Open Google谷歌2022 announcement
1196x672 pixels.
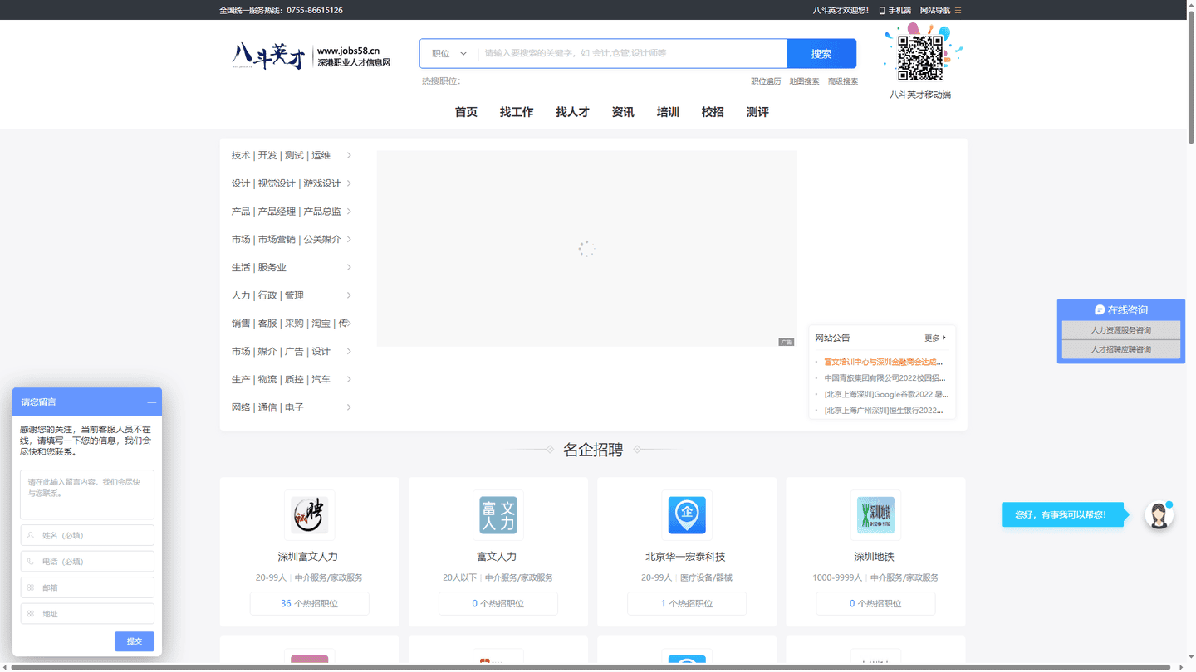click(x=886, y=394)
